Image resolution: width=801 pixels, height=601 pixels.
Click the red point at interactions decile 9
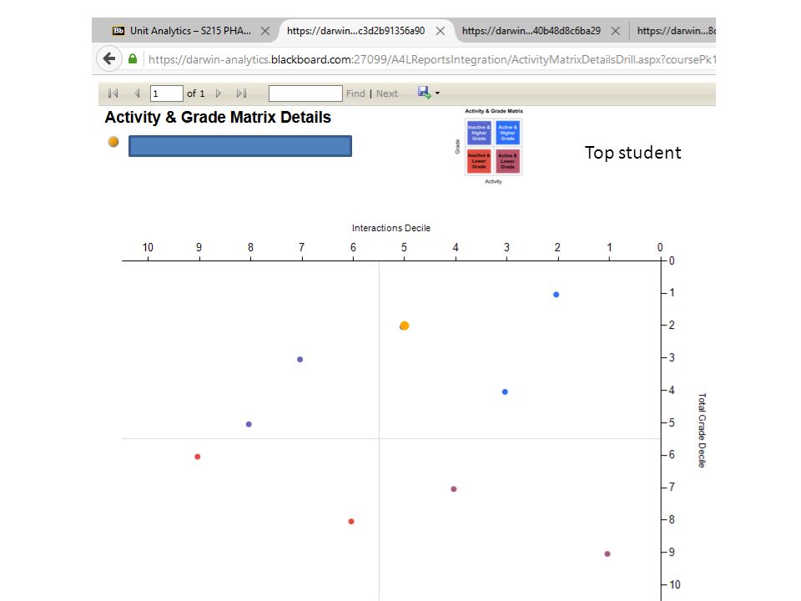click(x=197, y=457)
